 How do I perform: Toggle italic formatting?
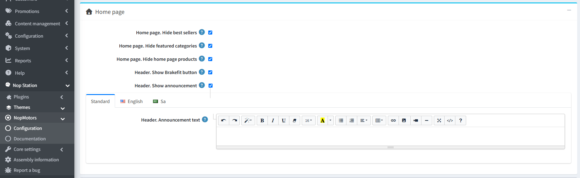coord(273,121)
